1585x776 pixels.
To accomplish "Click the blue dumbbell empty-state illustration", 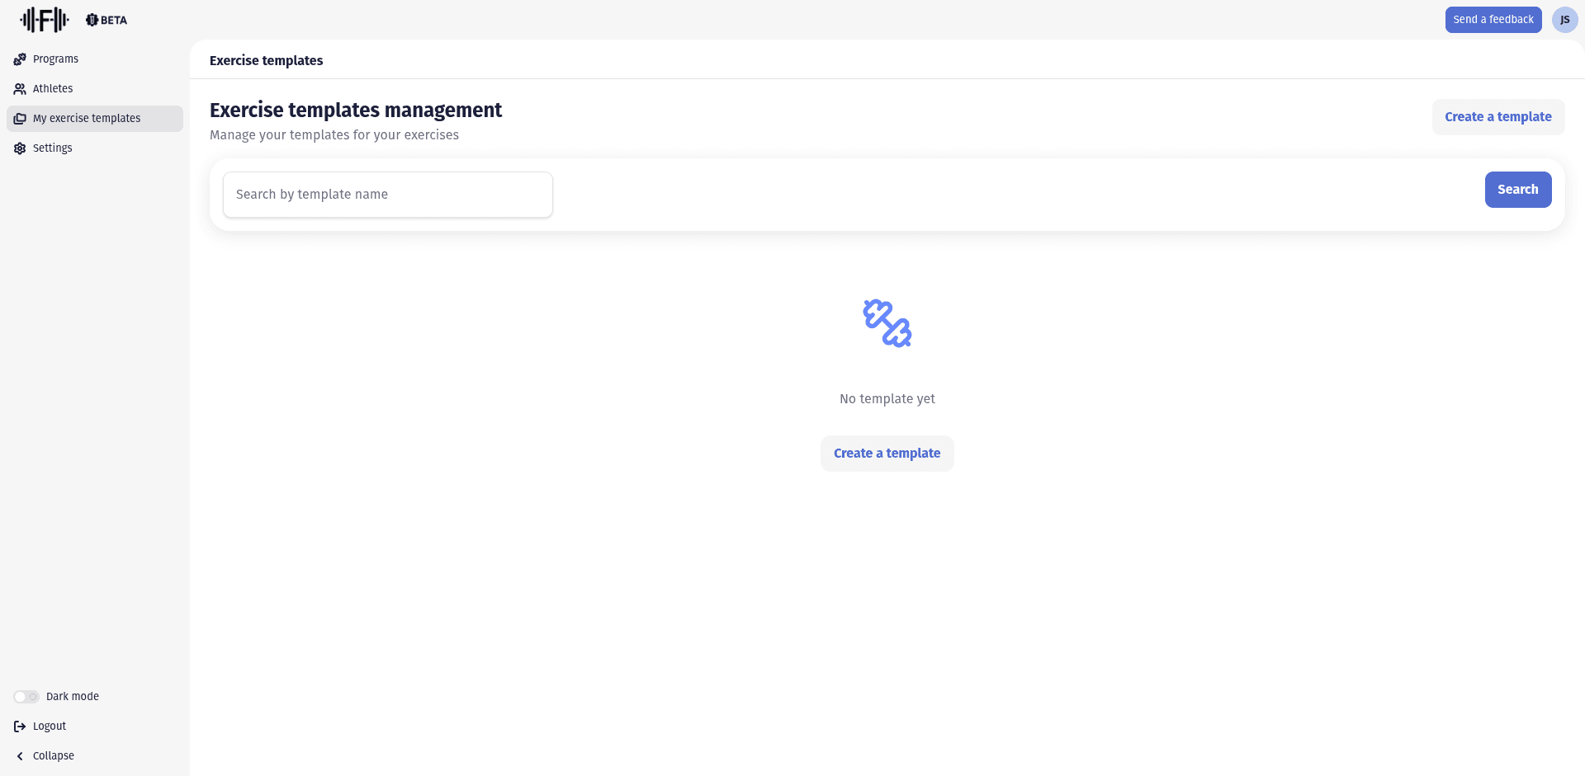I will (887, 323).
